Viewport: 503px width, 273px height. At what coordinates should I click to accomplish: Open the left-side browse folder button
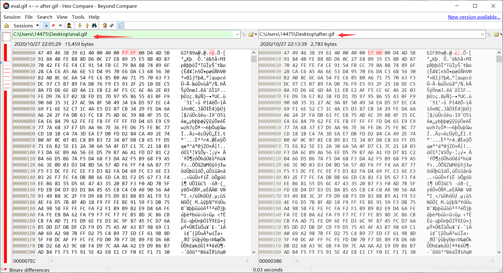[x=251, y=34]
